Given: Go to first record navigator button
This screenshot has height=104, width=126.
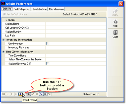Looking at the screenshot, I should pos(4,94).
